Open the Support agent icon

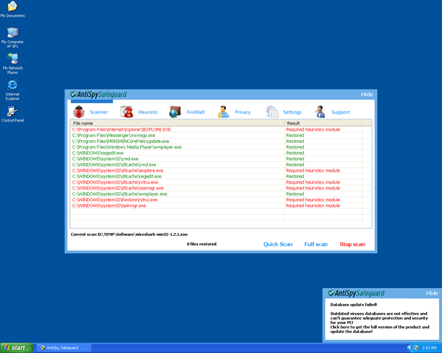tap(320, 112)
